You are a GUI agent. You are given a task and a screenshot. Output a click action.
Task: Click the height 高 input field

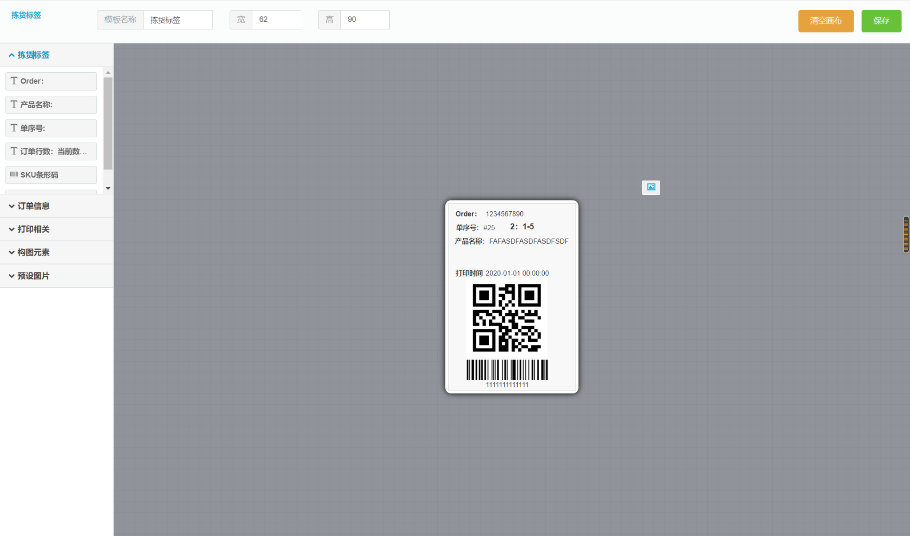point(364,20)
